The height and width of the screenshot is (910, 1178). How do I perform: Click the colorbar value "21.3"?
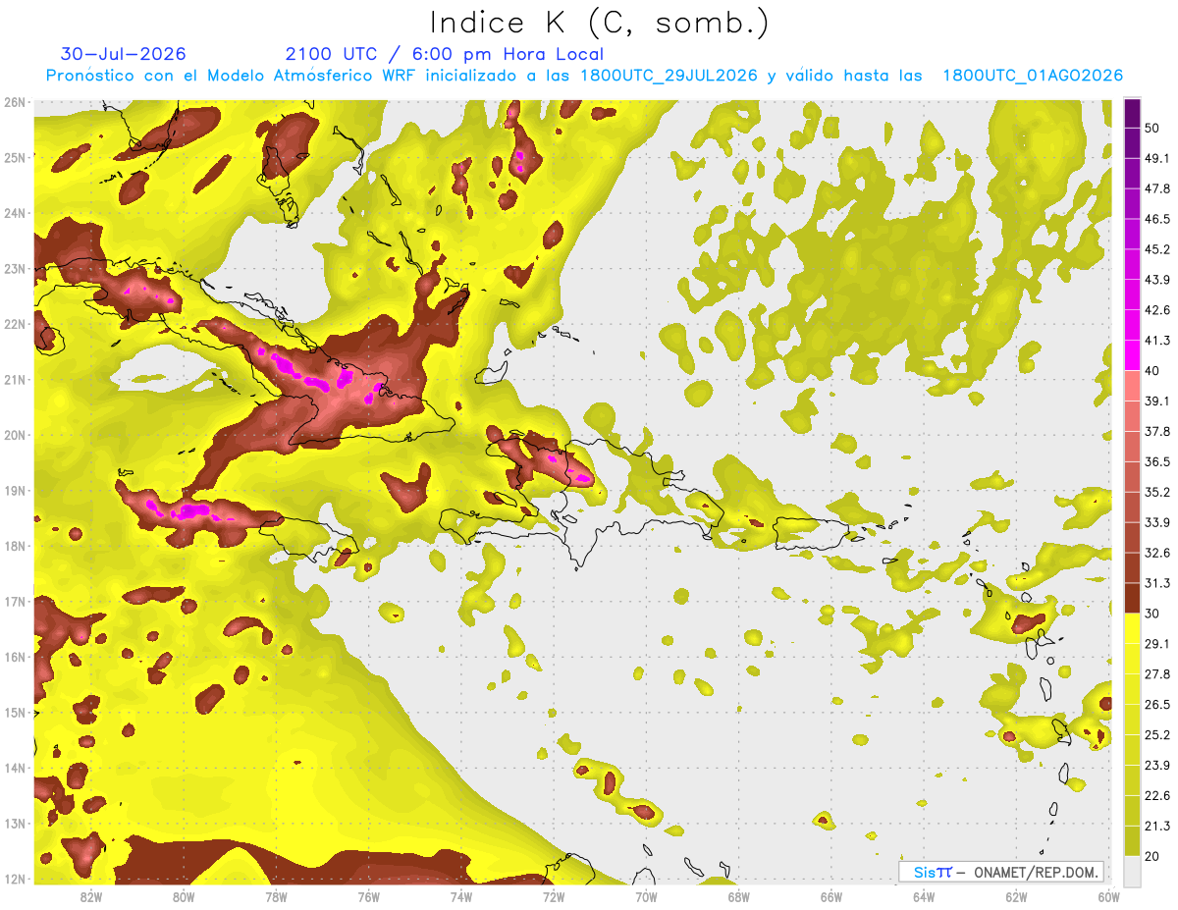[1156, 827]
